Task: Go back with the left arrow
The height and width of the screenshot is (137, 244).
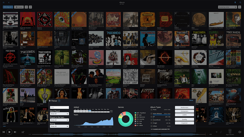Action: [x=9, y=2]
